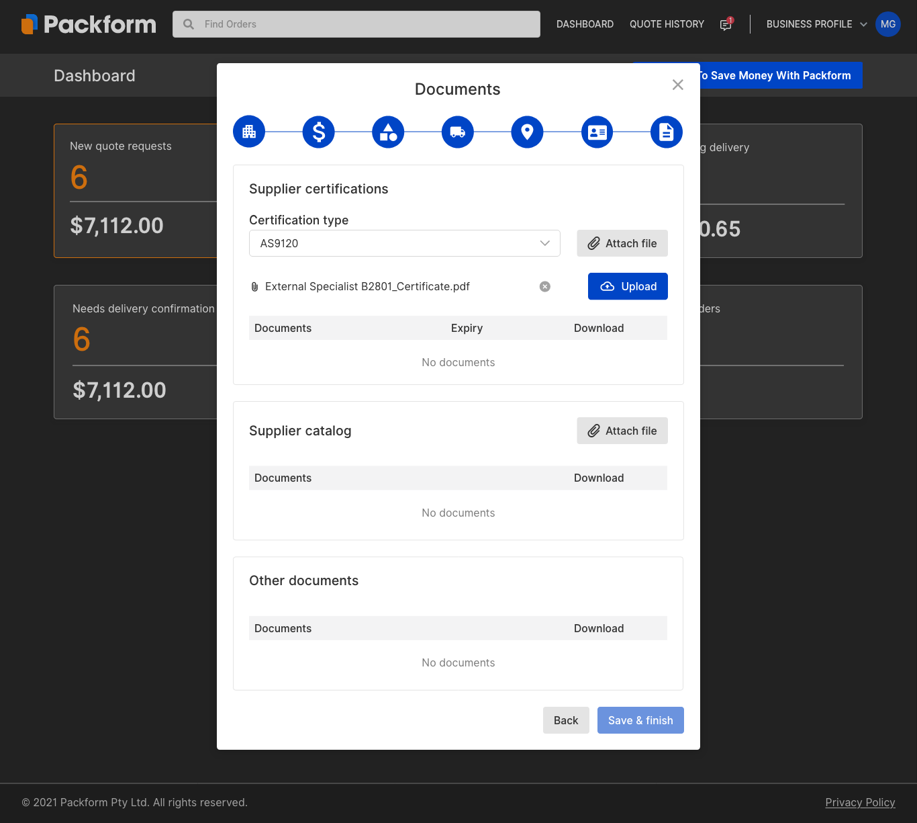This screenshot has width=917, height=823.
Task: Click the building company step icon
Action: 249,132
